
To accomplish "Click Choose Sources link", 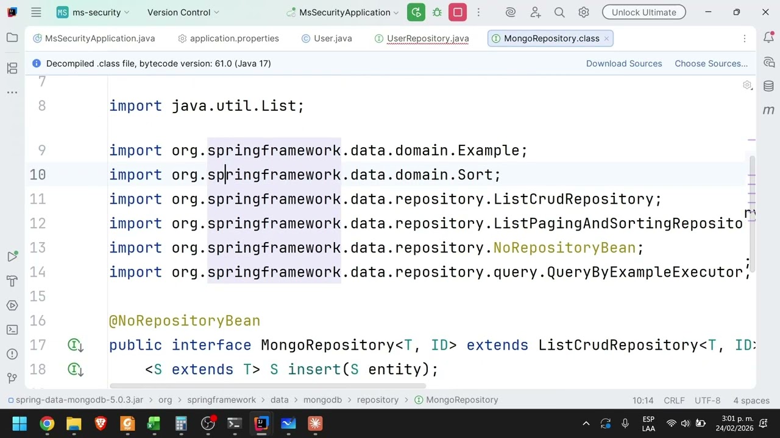I will click(711, 63).
